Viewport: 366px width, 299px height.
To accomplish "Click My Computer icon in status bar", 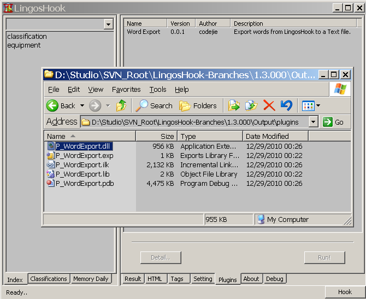I will click(x=261, y=219).
